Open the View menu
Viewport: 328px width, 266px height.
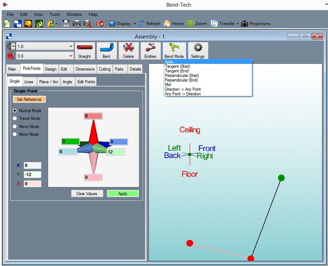click(x=38, y=14)
